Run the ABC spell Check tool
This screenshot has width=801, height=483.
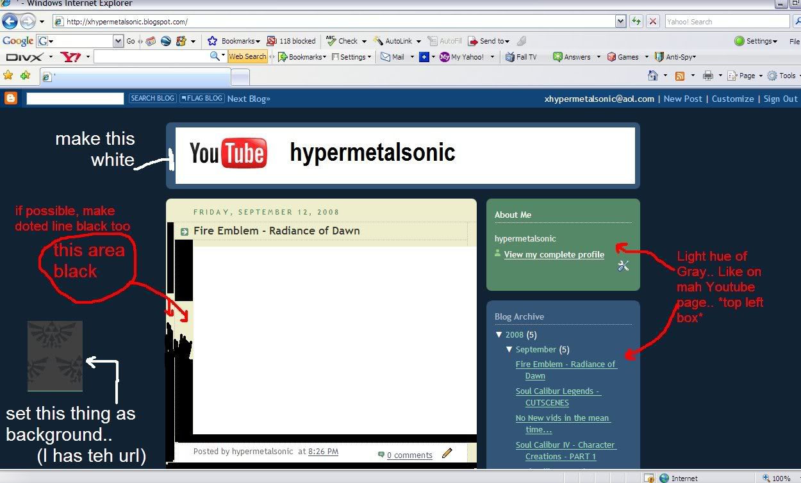[x=342, y=41]
